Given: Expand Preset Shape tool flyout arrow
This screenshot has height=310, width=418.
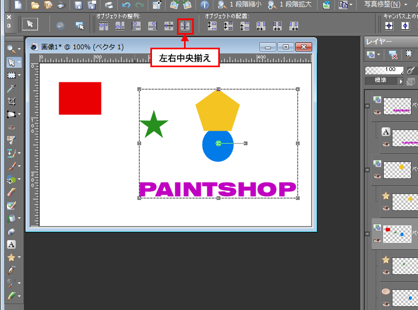Looking at the screenshot, I should coord(19,257).
